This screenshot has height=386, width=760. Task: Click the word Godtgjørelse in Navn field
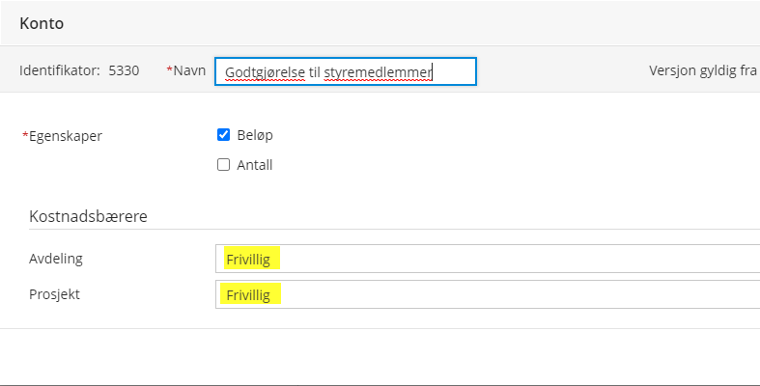click(x=266, y=72)
